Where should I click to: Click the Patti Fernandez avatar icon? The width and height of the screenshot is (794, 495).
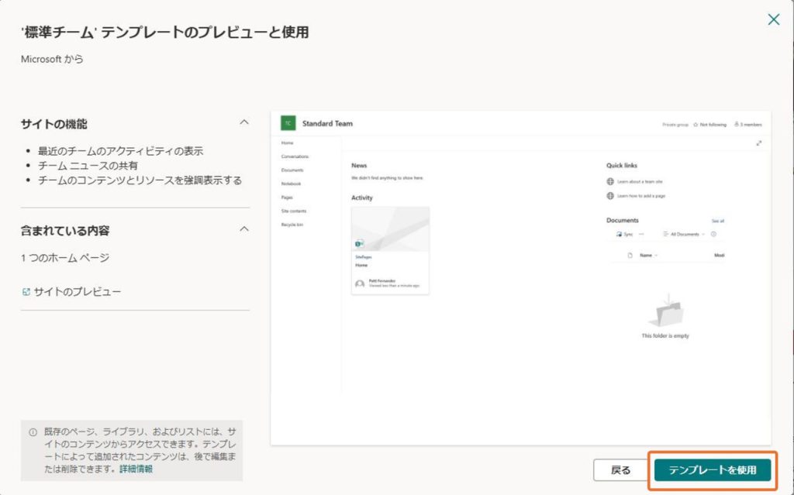tap(360, 284)
